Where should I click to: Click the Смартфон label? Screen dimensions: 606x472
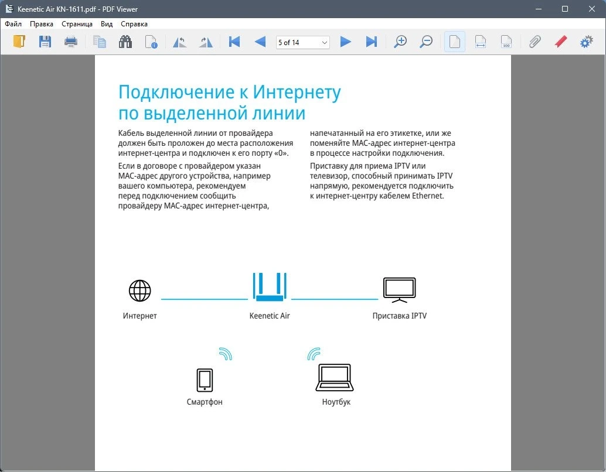click(x=205, y=402)
